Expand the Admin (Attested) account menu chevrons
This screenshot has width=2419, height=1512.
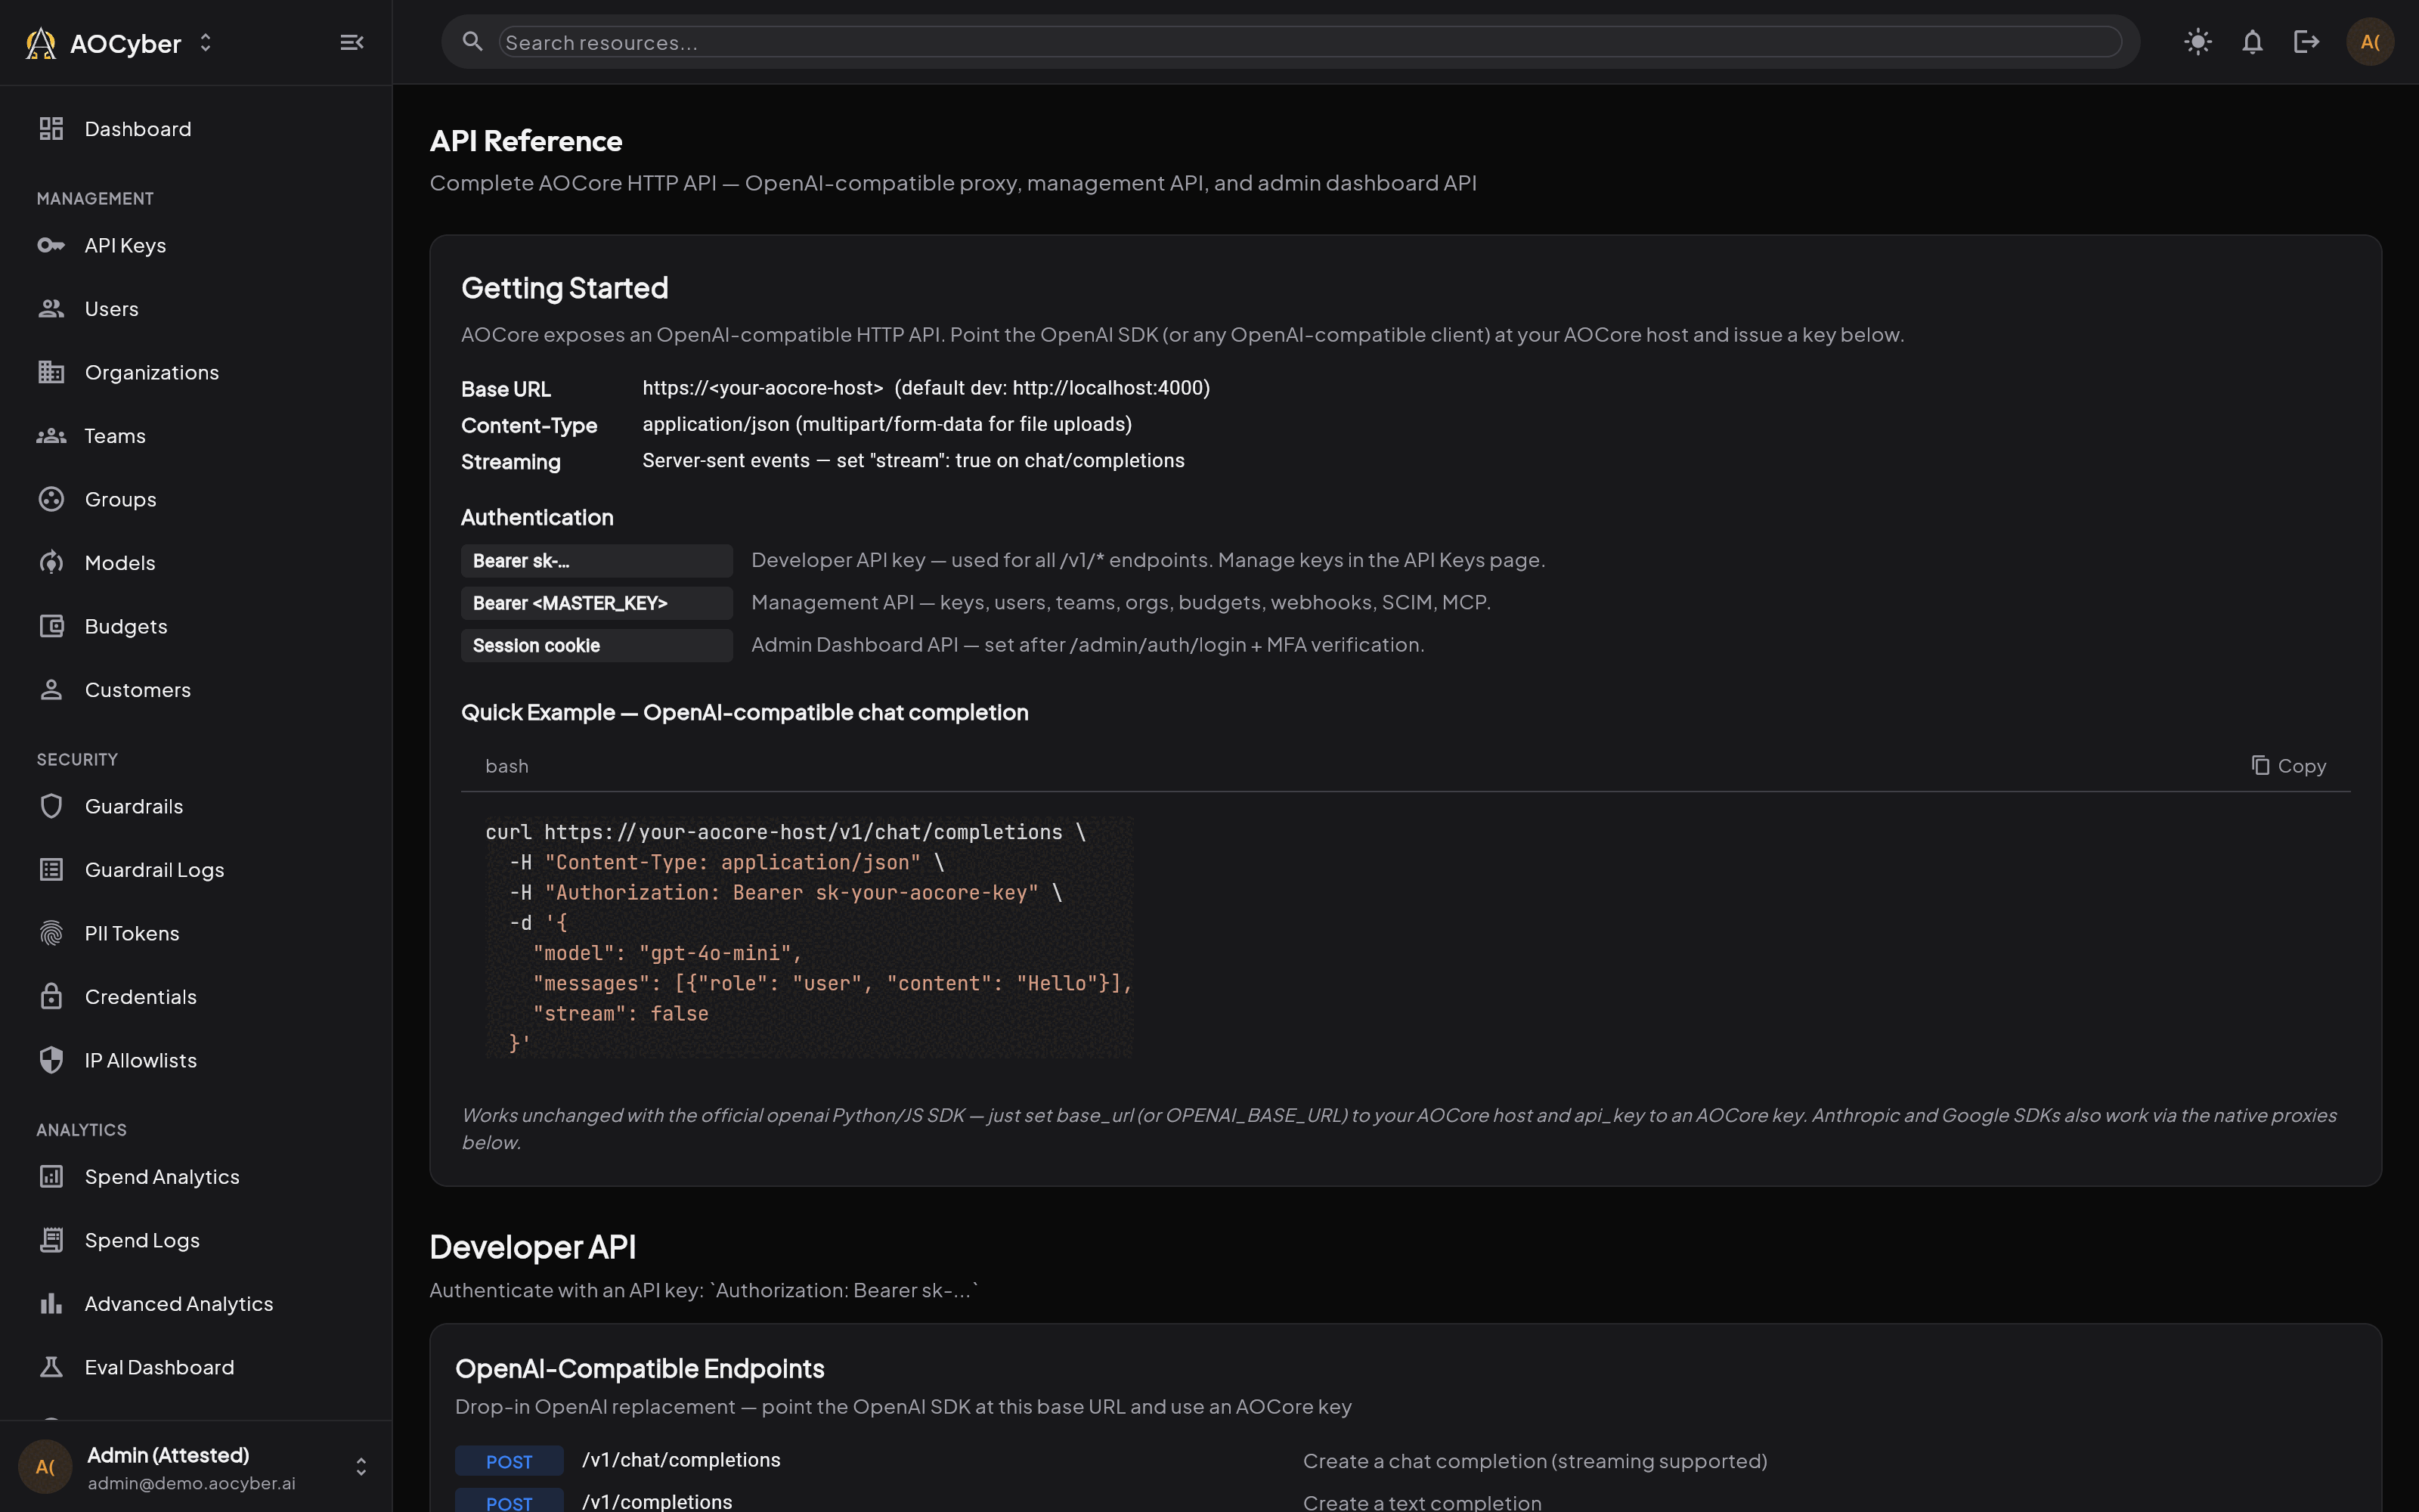coord(361,1466)
